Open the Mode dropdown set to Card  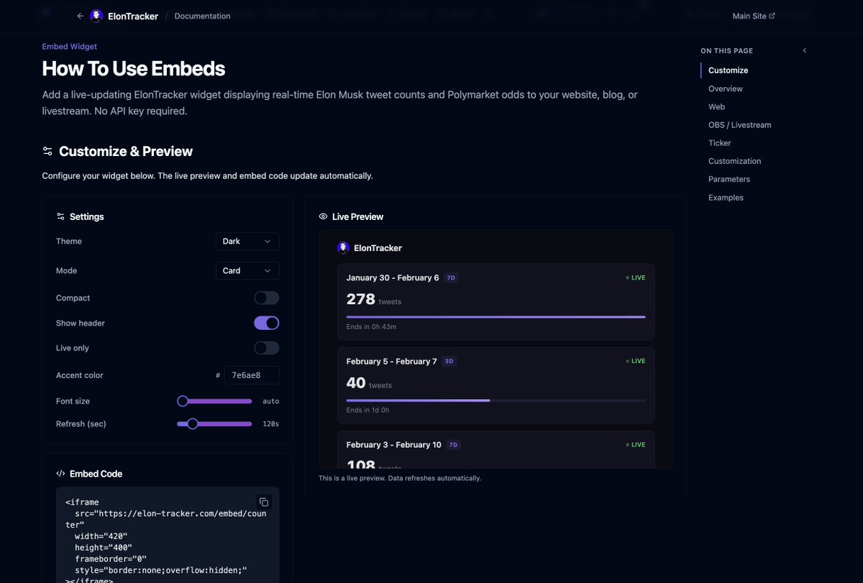247,271
